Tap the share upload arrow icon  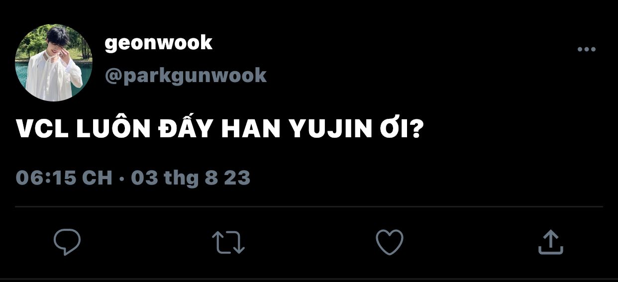(x=551, y=242)
